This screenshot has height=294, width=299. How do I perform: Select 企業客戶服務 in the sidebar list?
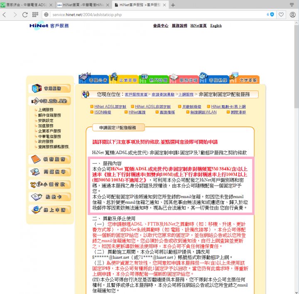pos(49,131)
